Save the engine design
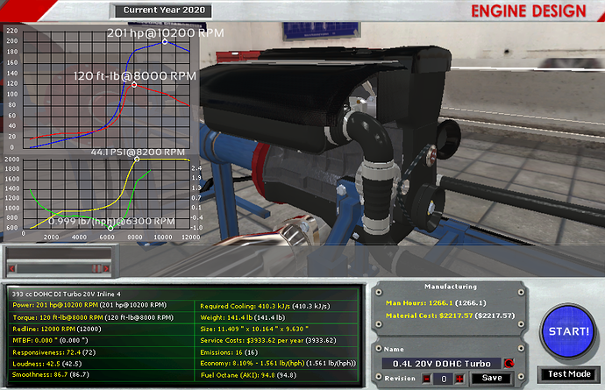 coord(492,379)
